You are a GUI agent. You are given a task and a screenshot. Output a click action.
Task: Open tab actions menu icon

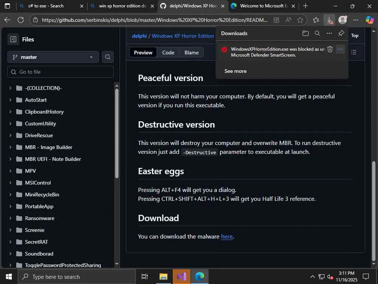(7, 6)
